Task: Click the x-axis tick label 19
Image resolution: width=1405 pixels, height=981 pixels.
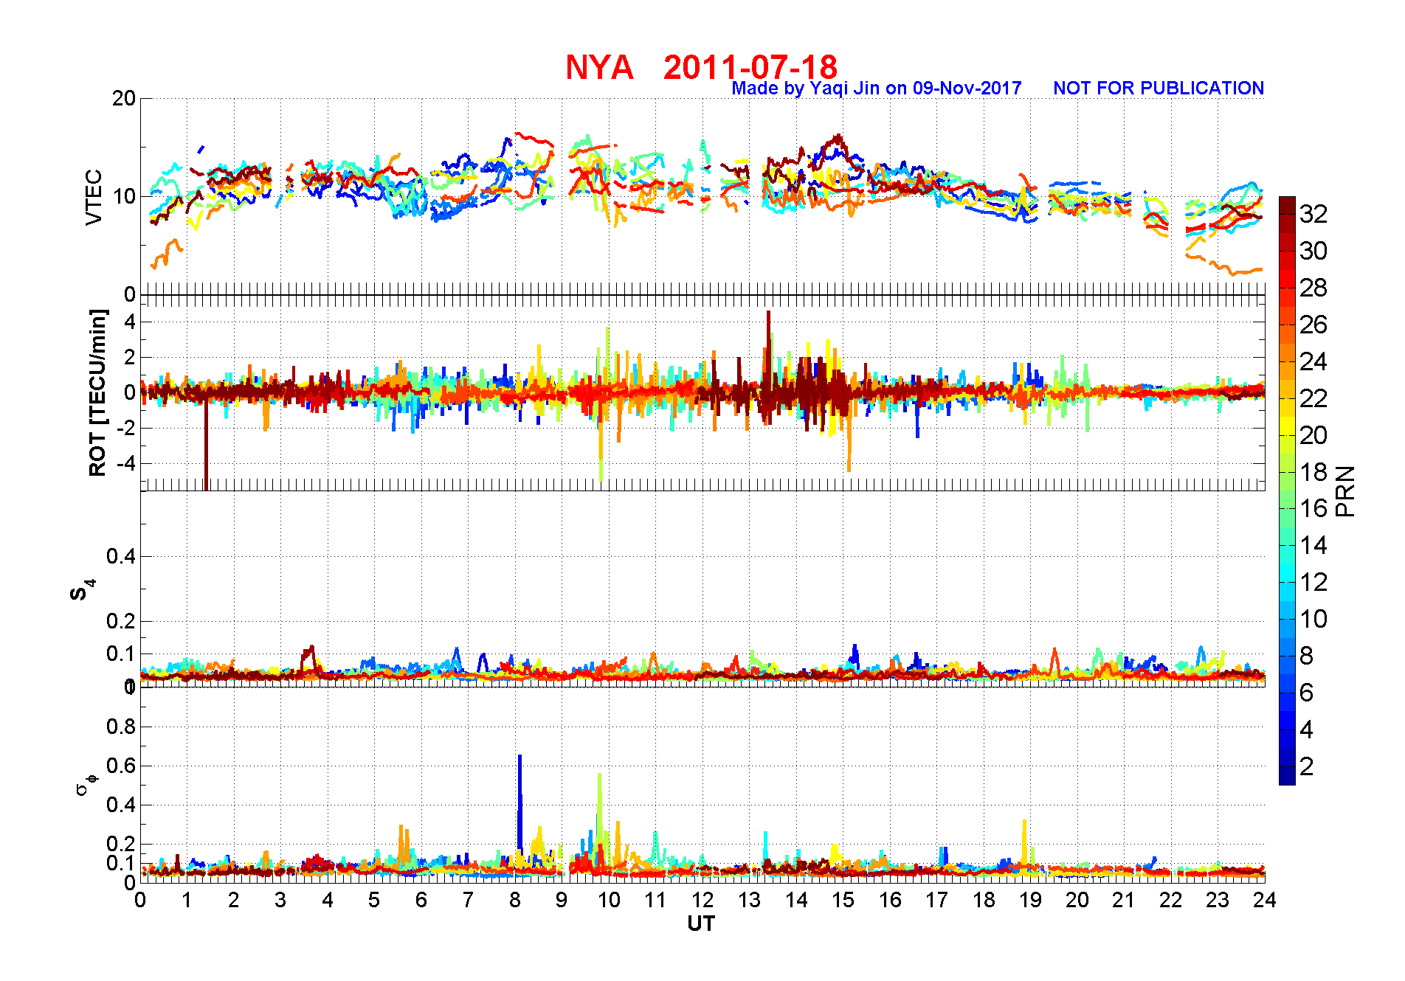Action: pos(1030,900)
